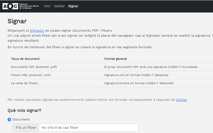Select the Document radio button
Image resolution: width=213 pixels, height=133 pixels.
(9, 120)
